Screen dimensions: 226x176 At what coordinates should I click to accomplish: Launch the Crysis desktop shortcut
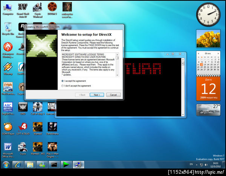coord(23,149)
